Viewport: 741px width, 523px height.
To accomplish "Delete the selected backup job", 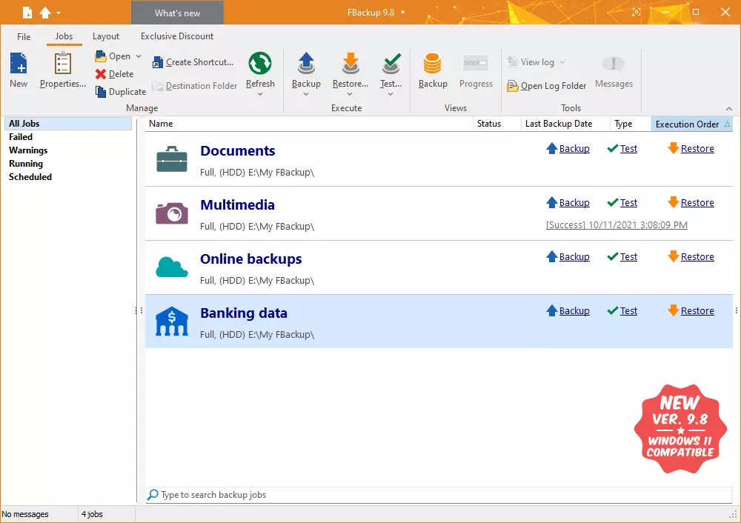I will 114,74.
